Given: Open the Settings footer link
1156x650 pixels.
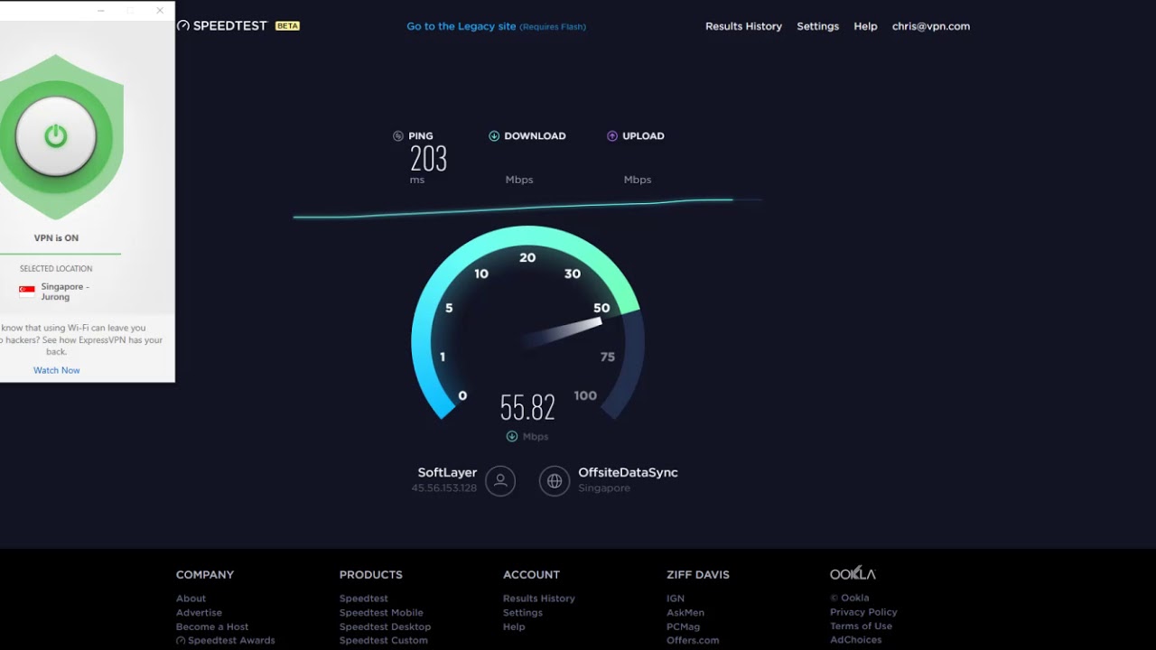Looking at the screenshot, I should coord(523,612).
